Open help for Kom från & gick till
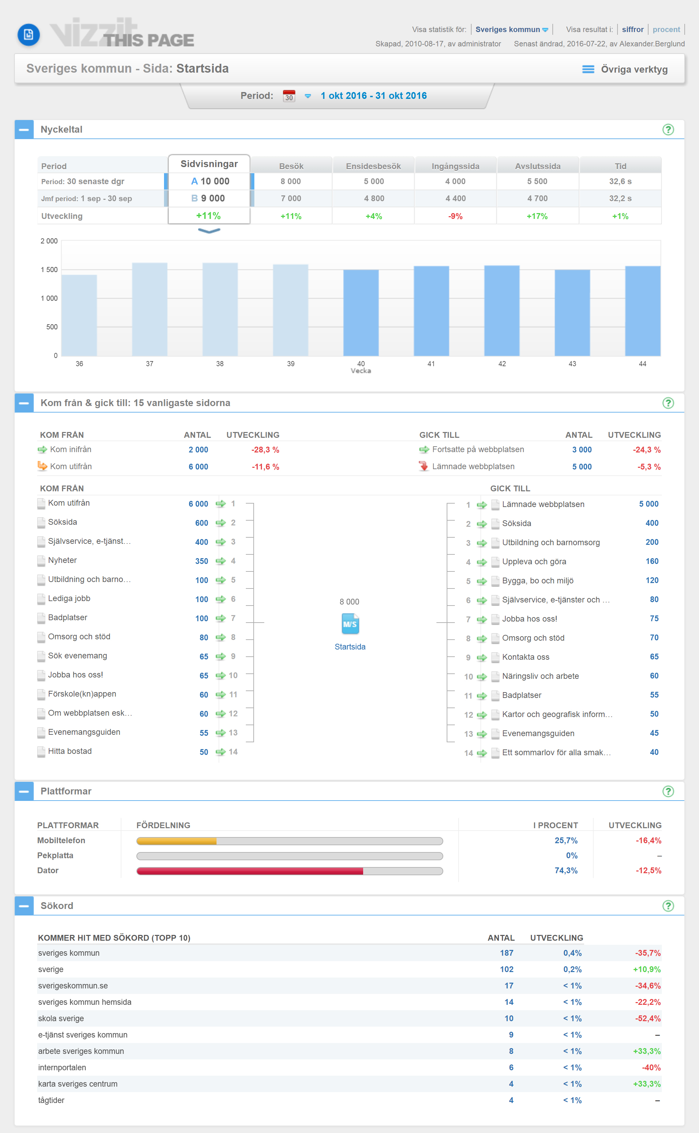Image resolution: width=699 pixels, height=1133 pixels. point(668,403)
